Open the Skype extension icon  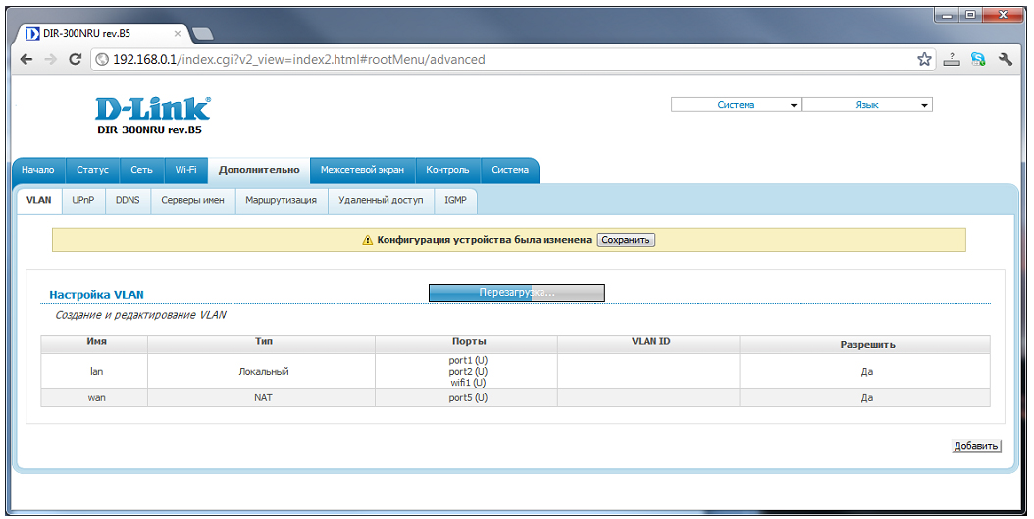point(977,59)
